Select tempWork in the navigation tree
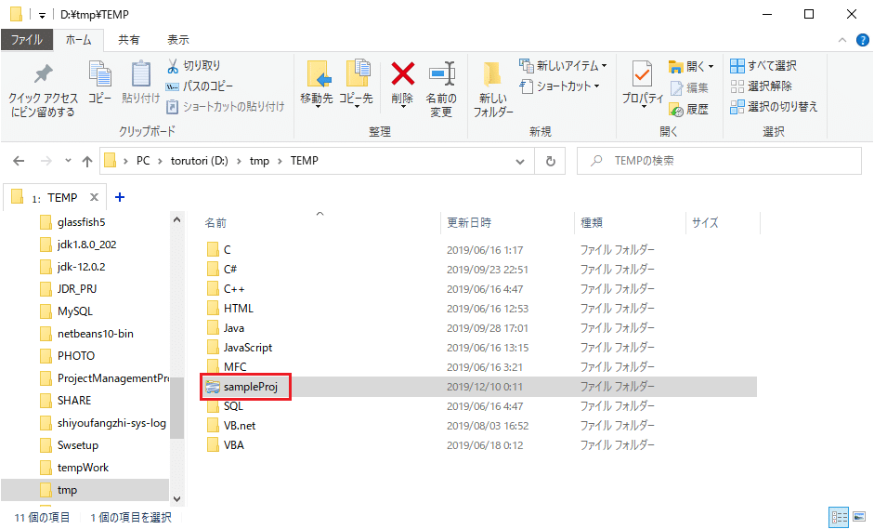The image size is (874, 529). [x=83, y=468]
